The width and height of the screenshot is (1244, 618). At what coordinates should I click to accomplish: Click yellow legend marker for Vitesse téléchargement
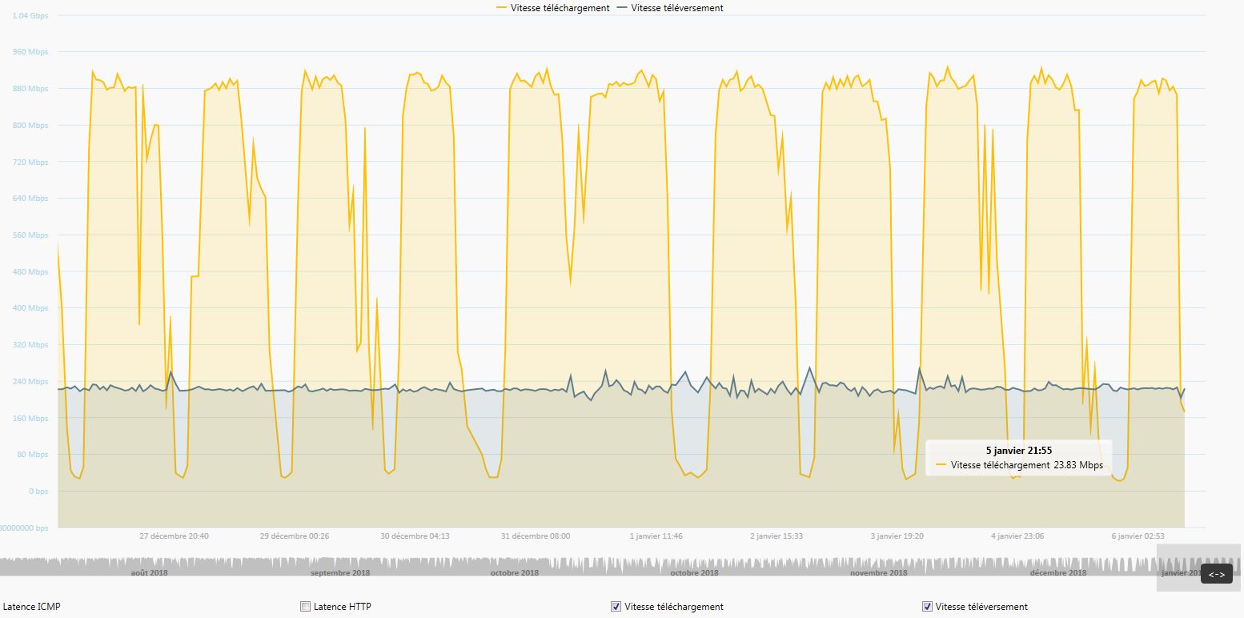(502, 8)
